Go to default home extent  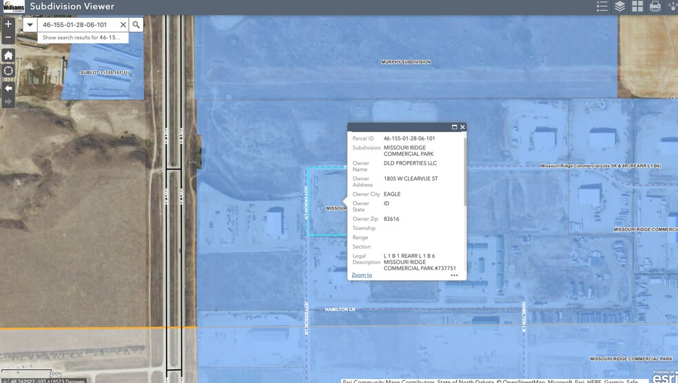tap(8, 55)
